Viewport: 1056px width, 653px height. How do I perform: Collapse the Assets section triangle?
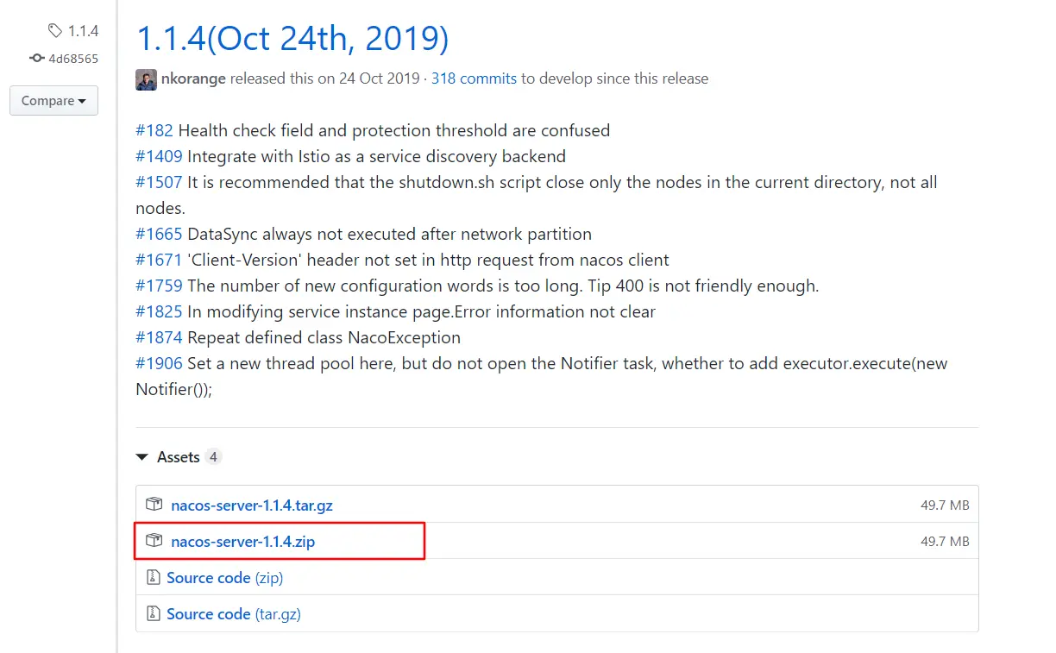(141, 457)
